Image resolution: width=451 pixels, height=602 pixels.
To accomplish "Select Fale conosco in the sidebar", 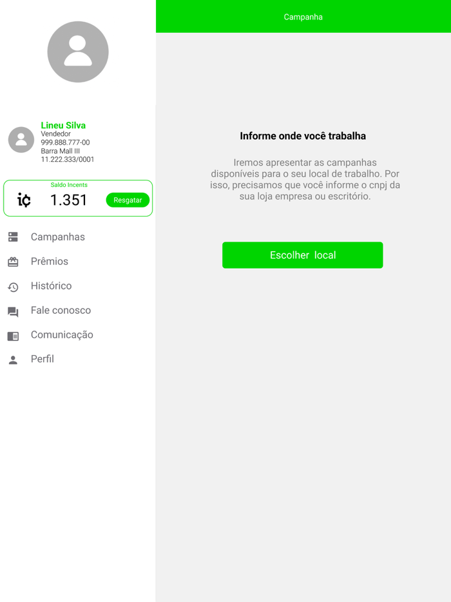I will (61, 310).
